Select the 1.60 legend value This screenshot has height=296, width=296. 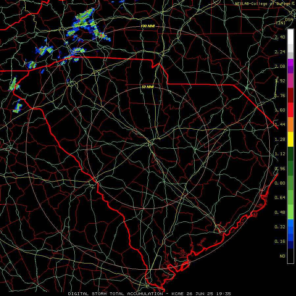280,110
